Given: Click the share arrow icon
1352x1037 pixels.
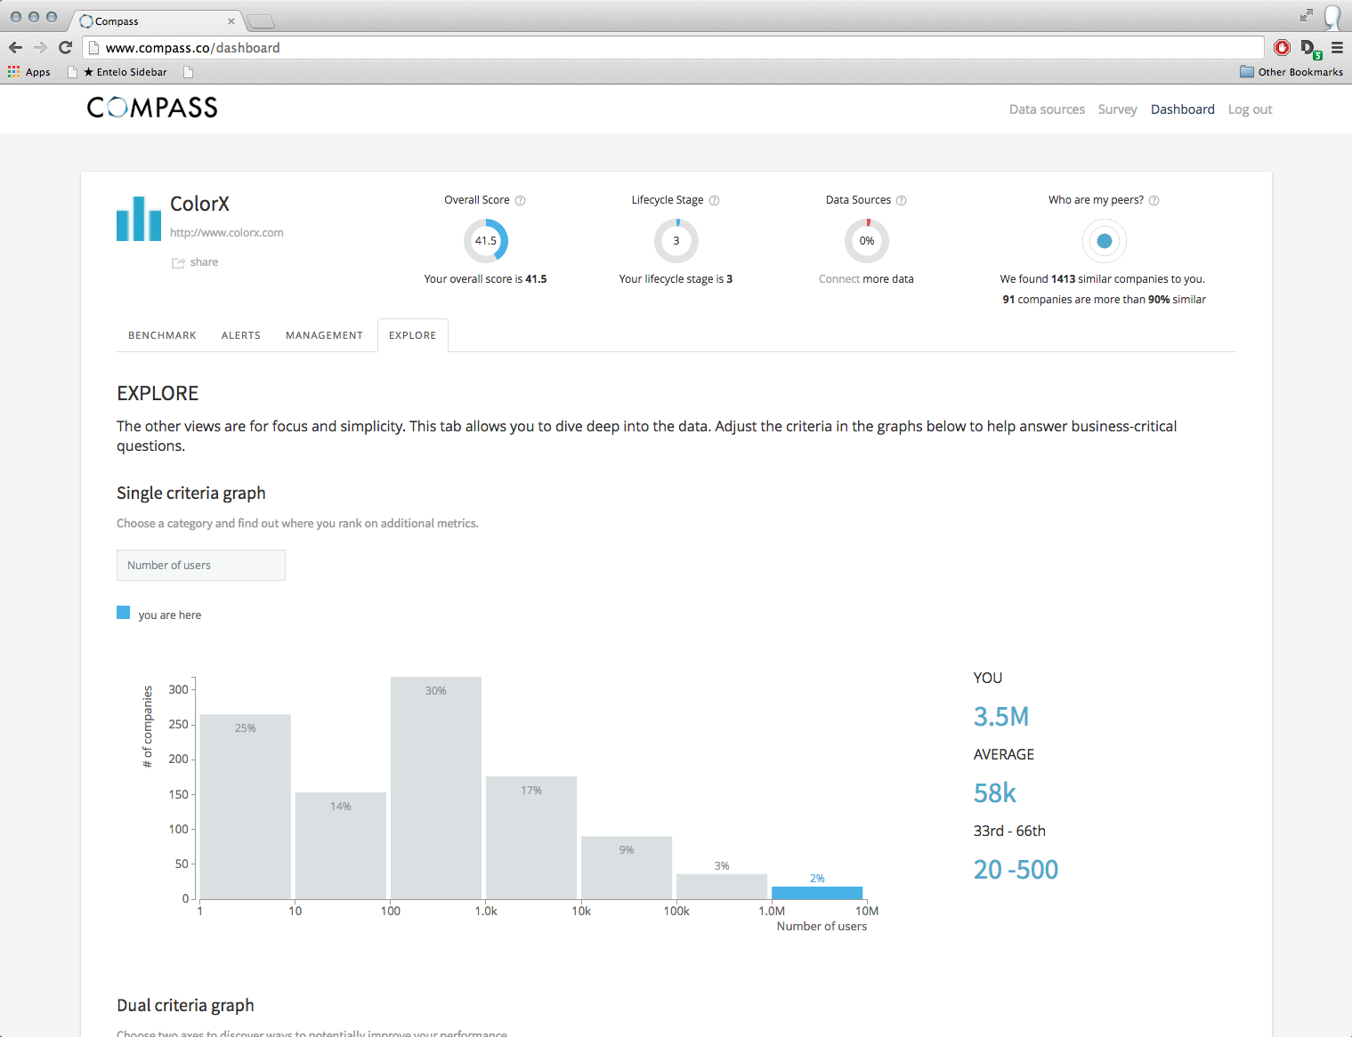Looking at the screenshot, I should [178, 262].
